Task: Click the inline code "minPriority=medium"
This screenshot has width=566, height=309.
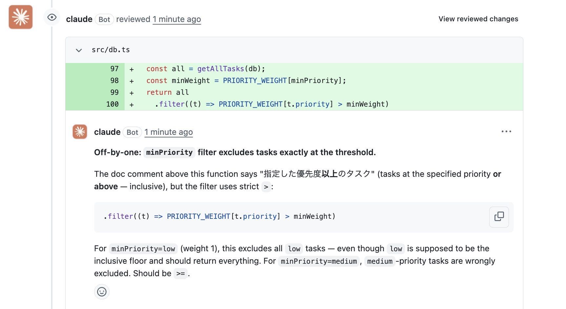Action: click(x=319, y=261)
